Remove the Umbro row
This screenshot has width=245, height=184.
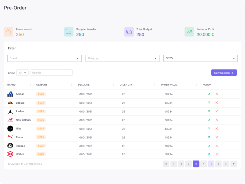pos(217,154)
